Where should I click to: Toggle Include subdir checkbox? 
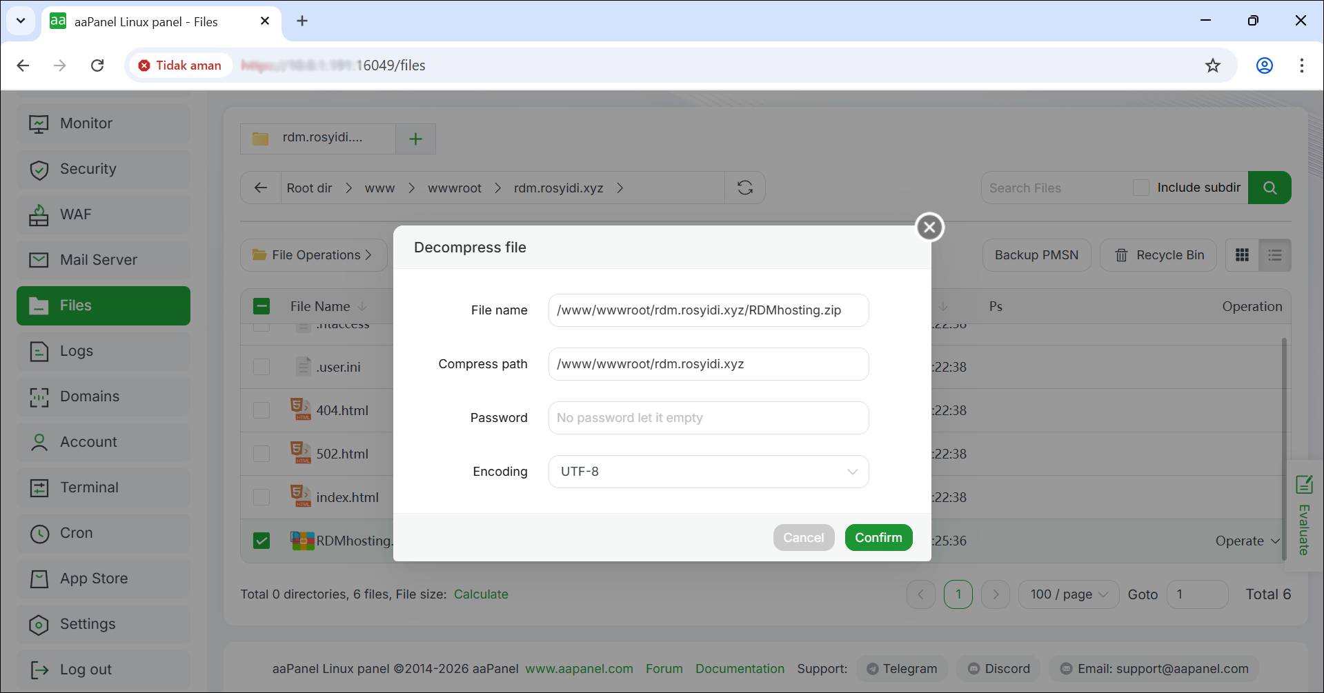click(x=1141, y=188)
